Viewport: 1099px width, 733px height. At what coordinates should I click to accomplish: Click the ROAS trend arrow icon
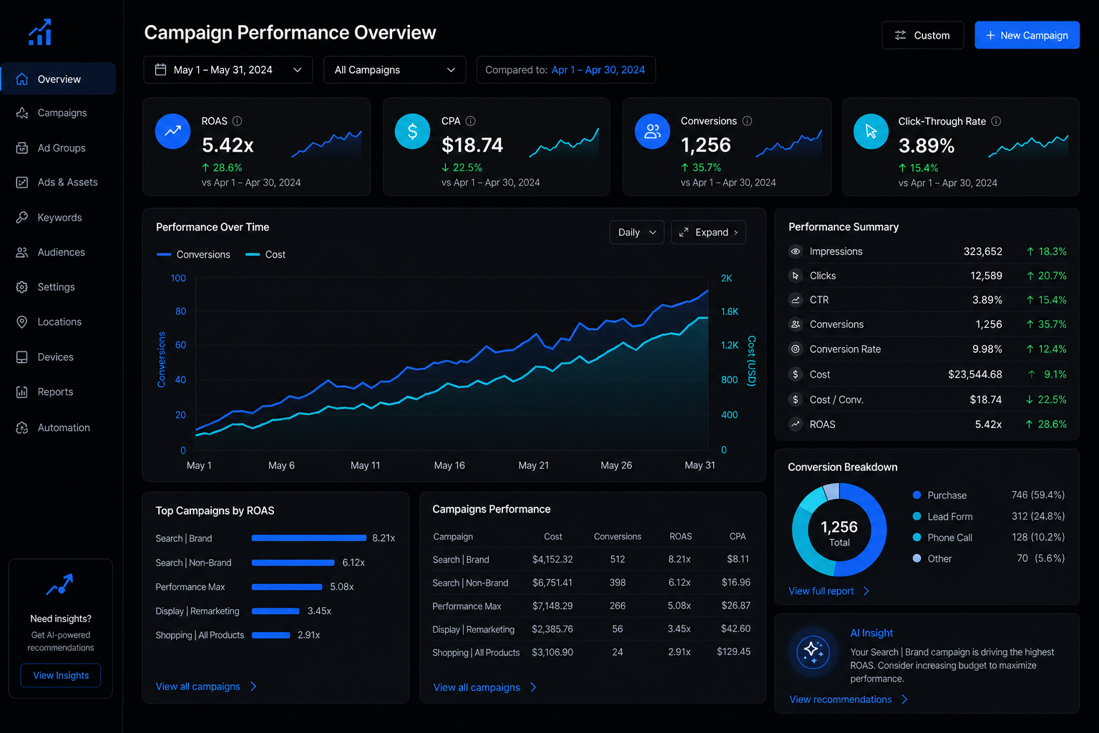point(173,132)
